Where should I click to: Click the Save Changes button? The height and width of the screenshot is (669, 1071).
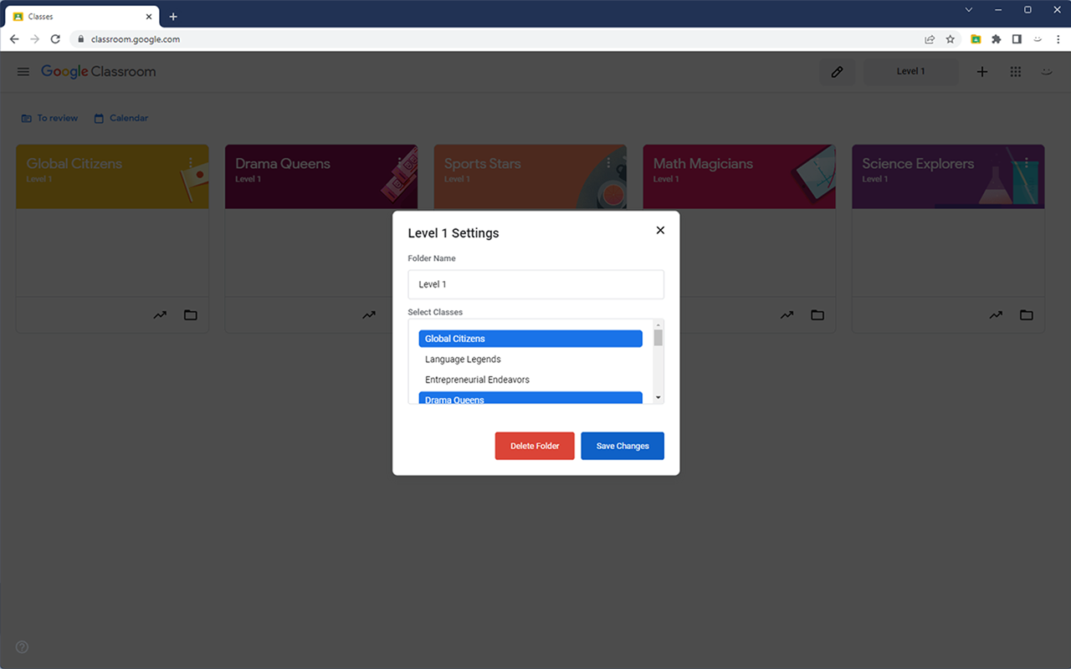(623, 446)
